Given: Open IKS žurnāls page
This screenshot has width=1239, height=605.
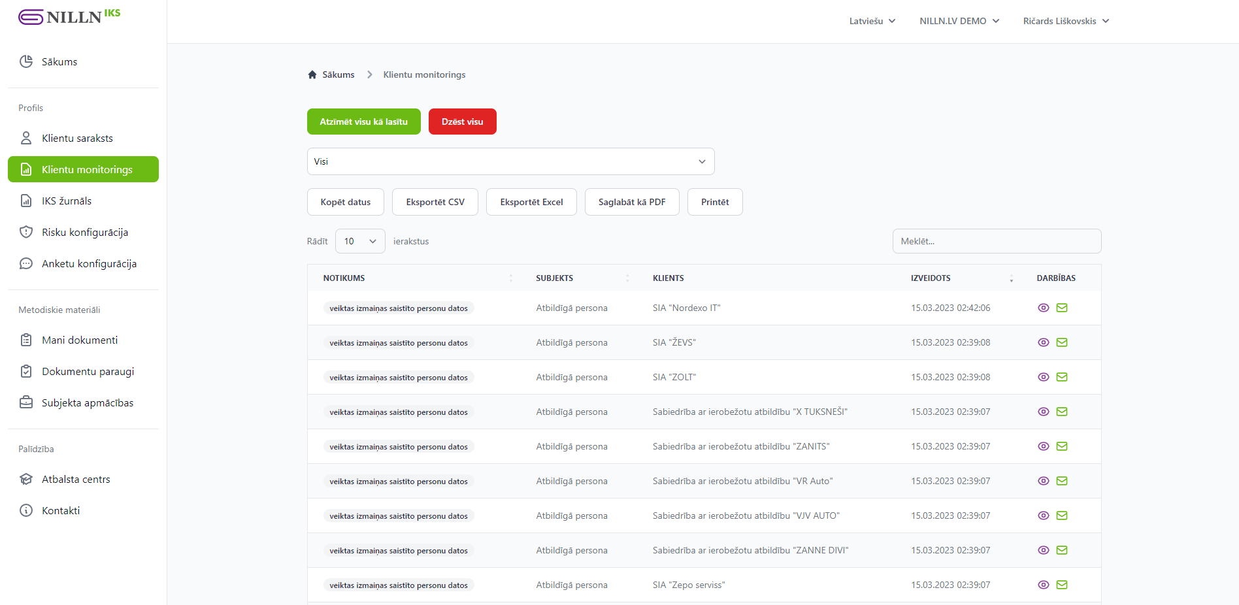Looking at the screenshot, I should (x=83, y=201).
